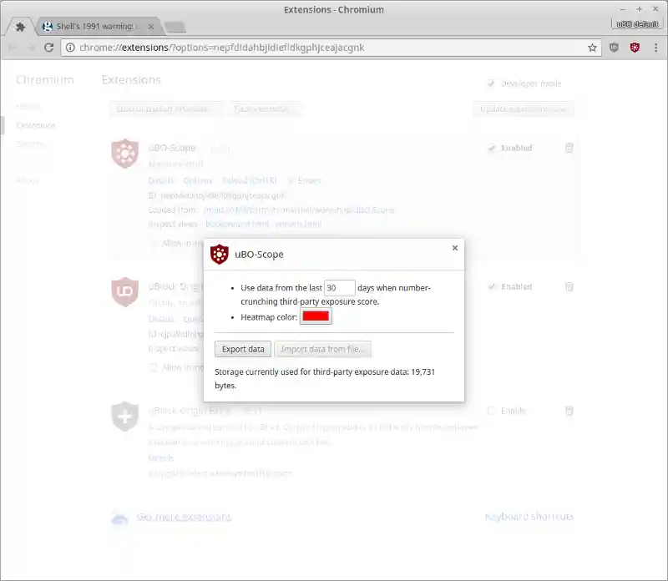The height and width of the screenshot is (581, 668).
Task: Click 'Storage currently used' text line
Action: 325,379
